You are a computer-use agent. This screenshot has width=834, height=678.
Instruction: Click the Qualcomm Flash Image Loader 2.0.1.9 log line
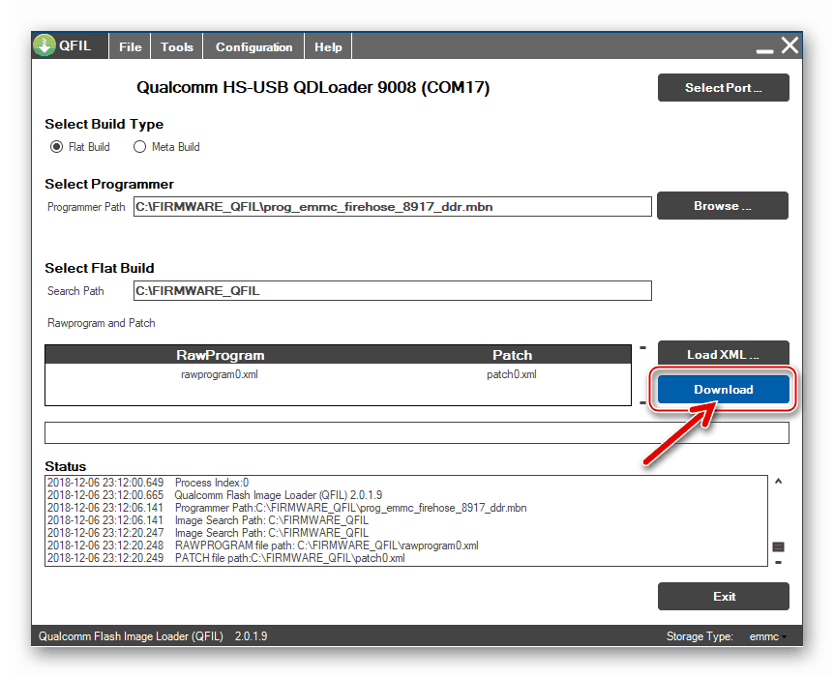click(215, 495)
